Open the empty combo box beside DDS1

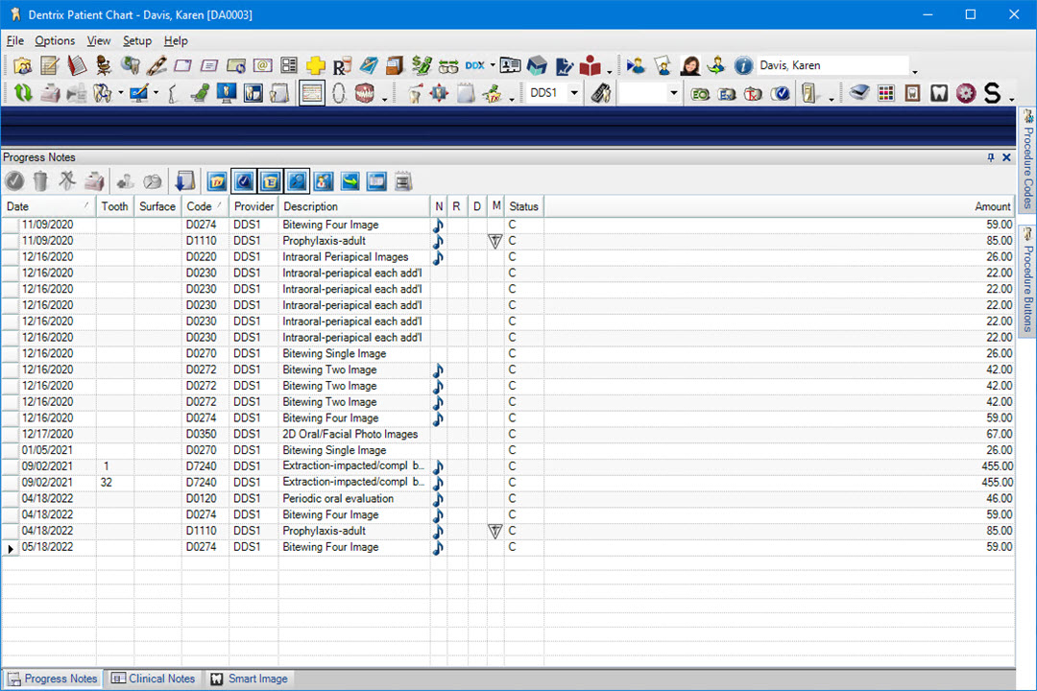pos(673,93)
